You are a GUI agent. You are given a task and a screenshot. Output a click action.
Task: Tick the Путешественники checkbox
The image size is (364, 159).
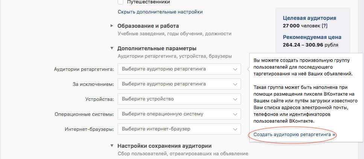click(121, 2)
